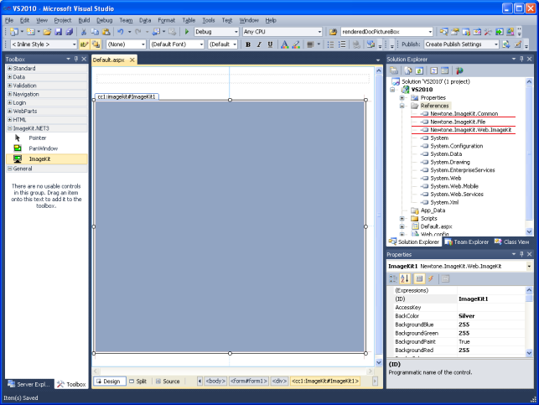Image resolution: width=539 pixels, height=405 pixels.
Task: Toggle Bold formatting button
Action: [248, 44]
